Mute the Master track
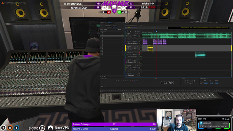 [x=139, y=72]
